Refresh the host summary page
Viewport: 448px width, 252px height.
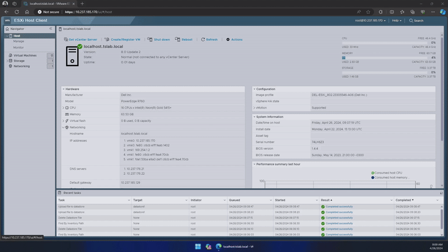(x=209, y=40)
